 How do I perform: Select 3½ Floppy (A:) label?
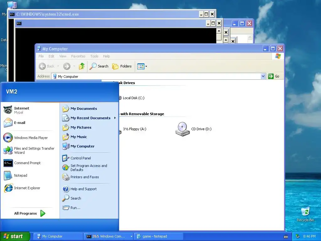pyautogui.click(x=134, y=129)
